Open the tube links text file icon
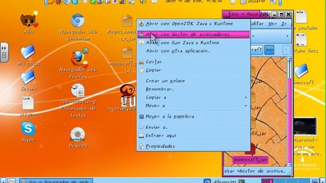Viewport: 326px width, 183px height. (x=301, y=40)
